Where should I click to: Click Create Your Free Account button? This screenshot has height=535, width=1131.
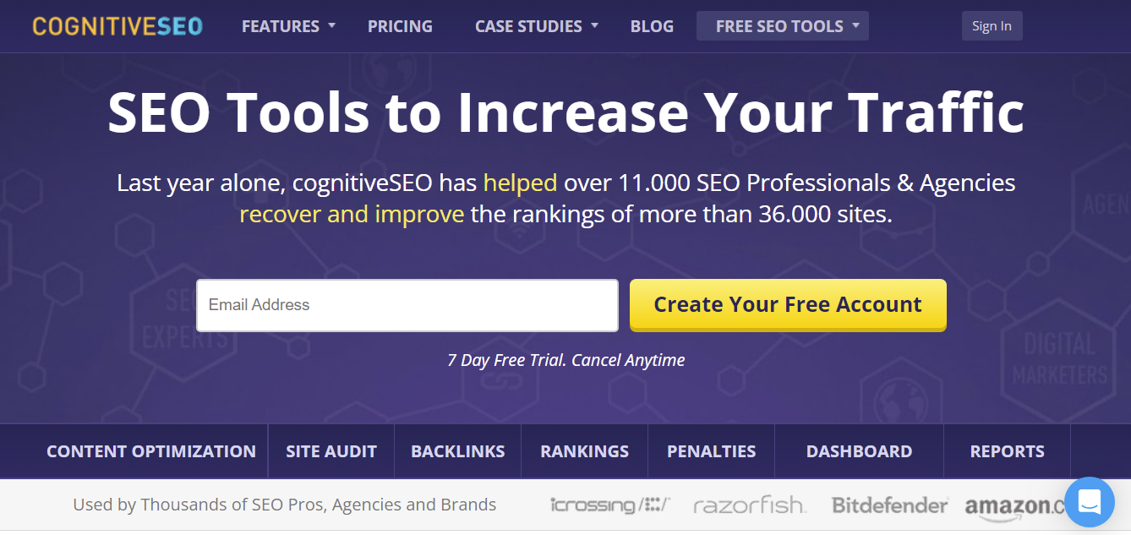coord(787,304)
